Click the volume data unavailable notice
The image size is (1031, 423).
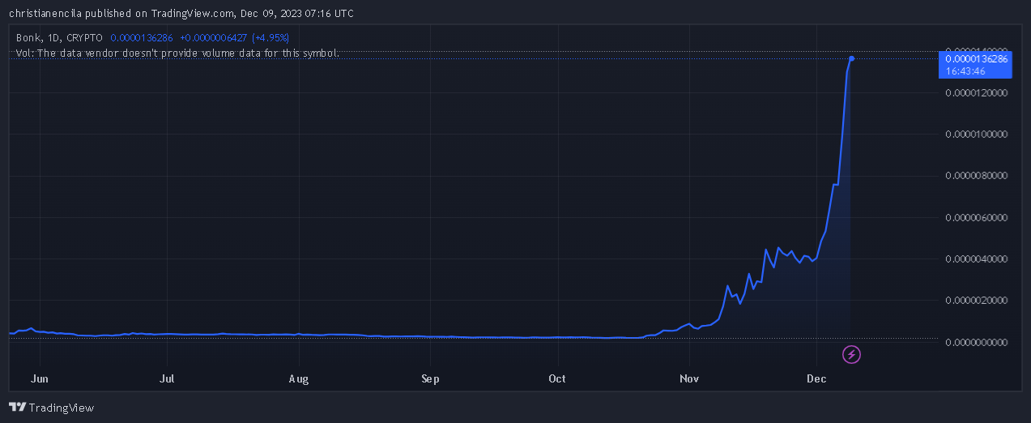177,53
